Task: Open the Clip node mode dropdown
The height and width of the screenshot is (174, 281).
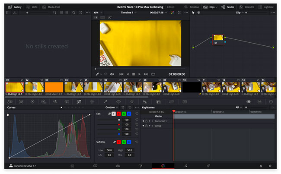Action: pos(240,13)
